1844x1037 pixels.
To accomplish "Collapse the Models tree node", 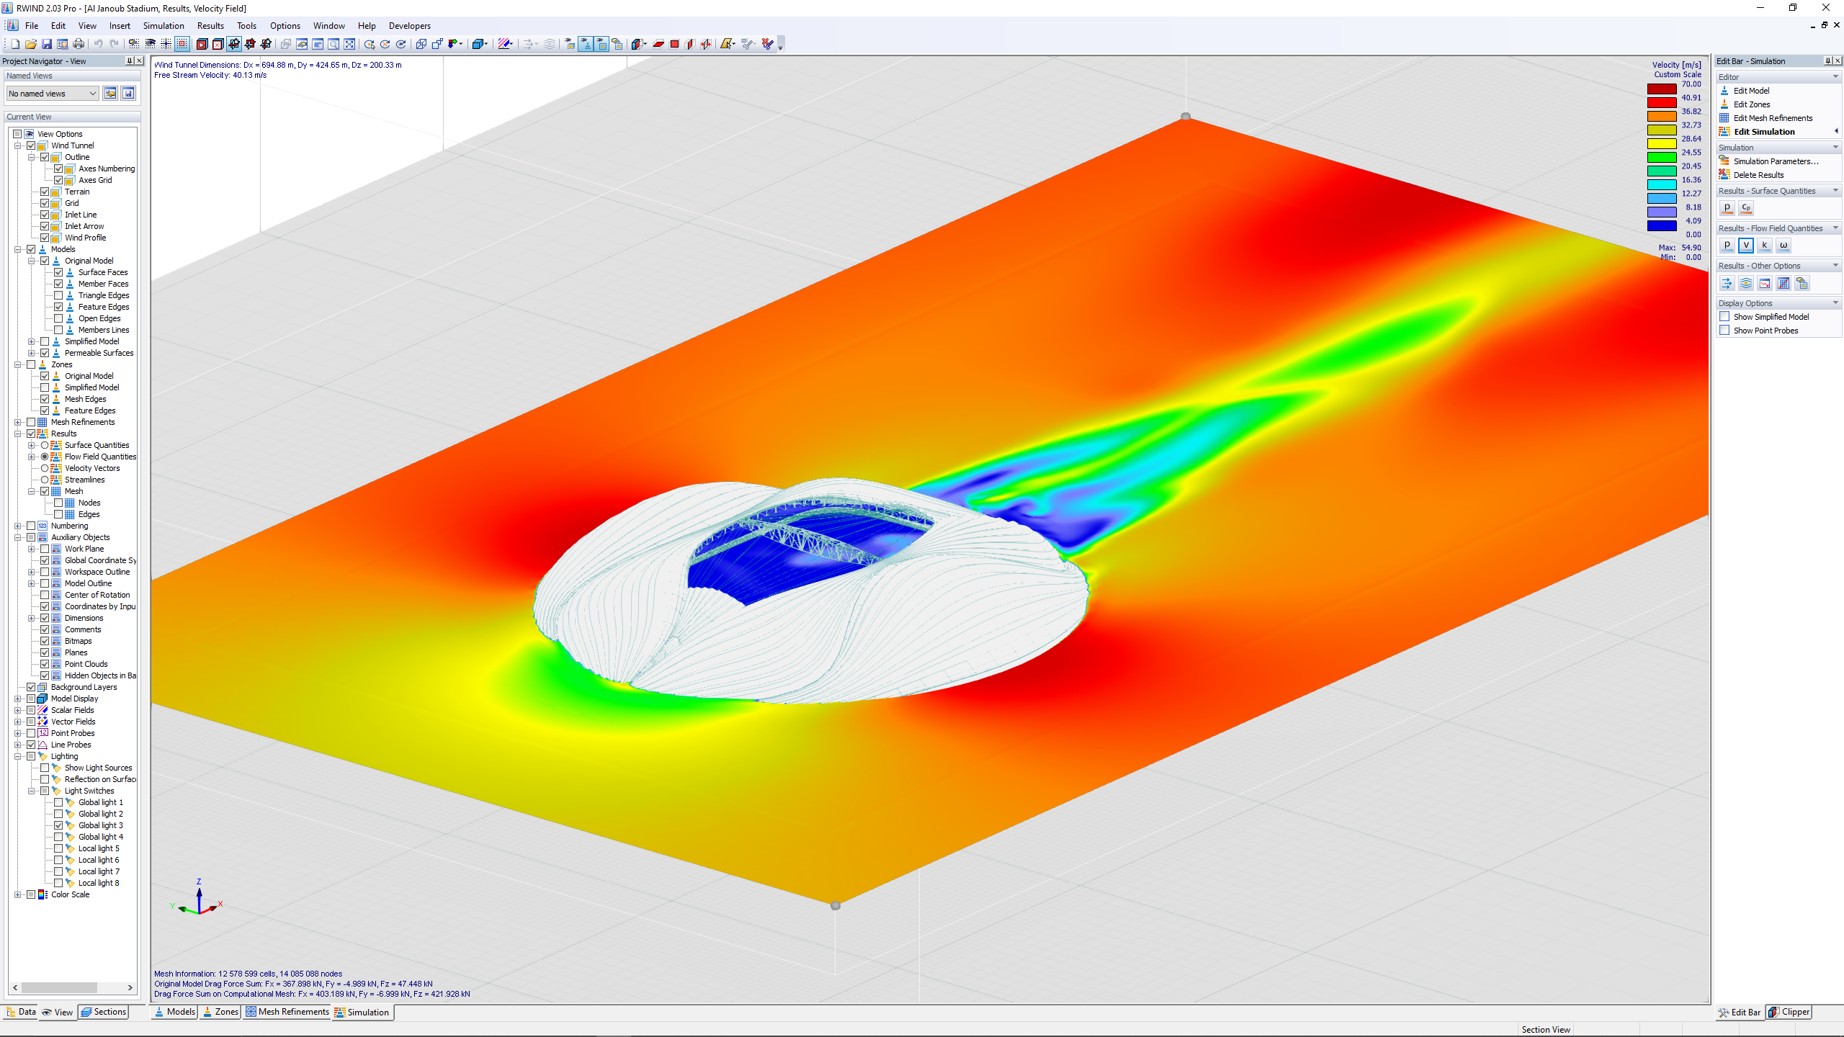I will pos(17,249).
